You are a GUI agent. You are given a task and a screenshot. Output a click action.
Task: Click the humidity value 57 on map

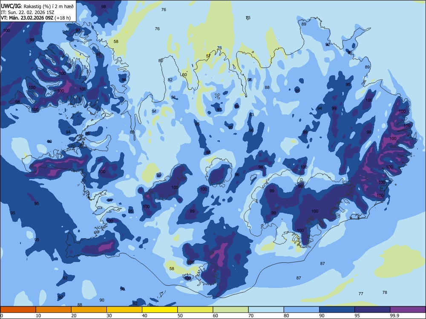click(x=208, y=56)
